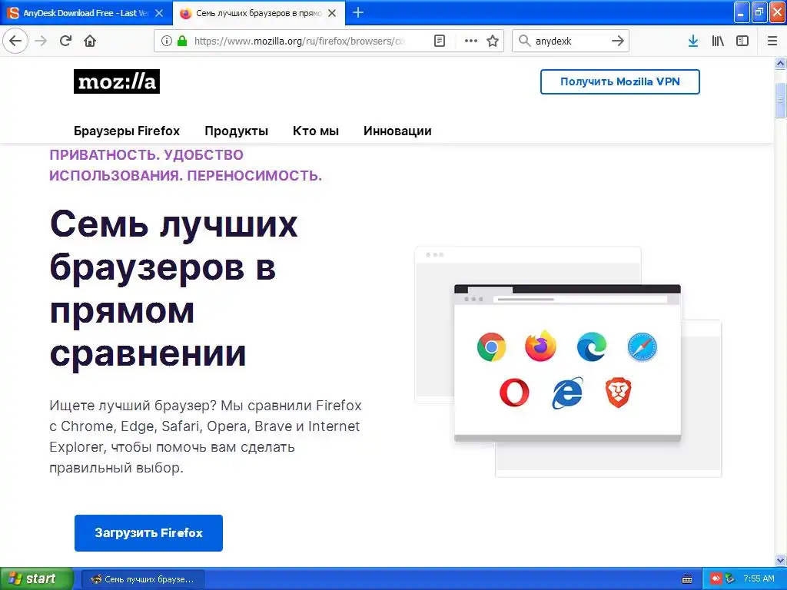This screenshot has width=787, height=590.
Task: Open the library bookshelf icon
Action: 718,41
